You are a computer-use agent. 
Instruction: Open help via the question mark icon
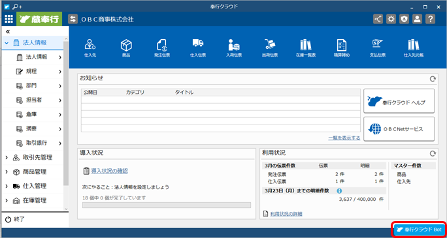pyautogui.click(x=430, y=19)
